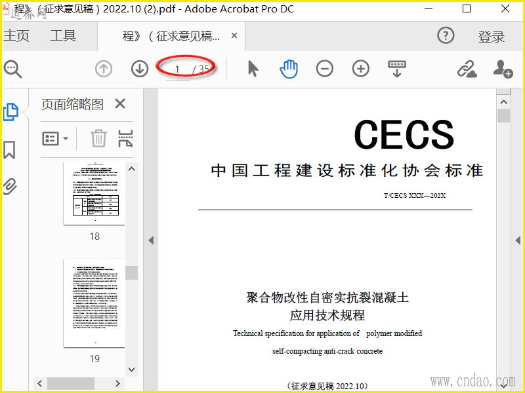Click the extract pages scissors icon
This screenshot has width=525, height=393.
[125, 138]
